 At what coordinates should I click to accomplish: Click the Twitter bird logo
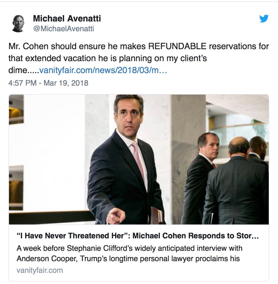264,19
